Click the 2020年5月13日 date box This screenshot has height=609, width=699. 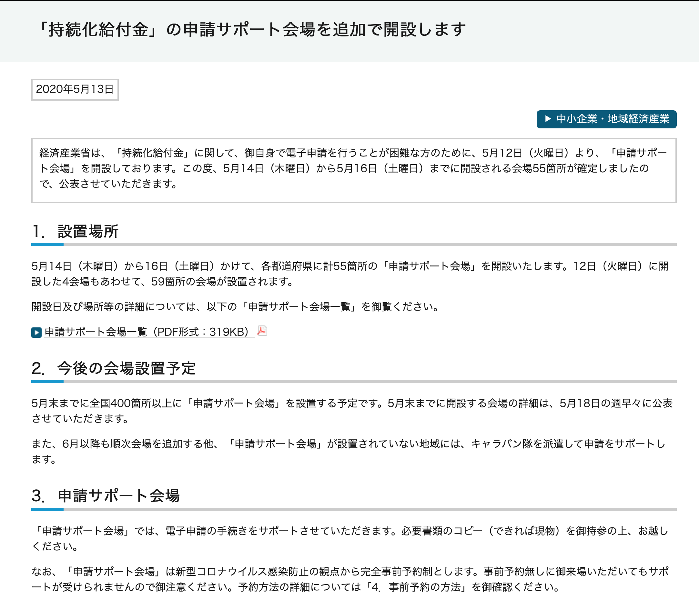coord(75,89)
